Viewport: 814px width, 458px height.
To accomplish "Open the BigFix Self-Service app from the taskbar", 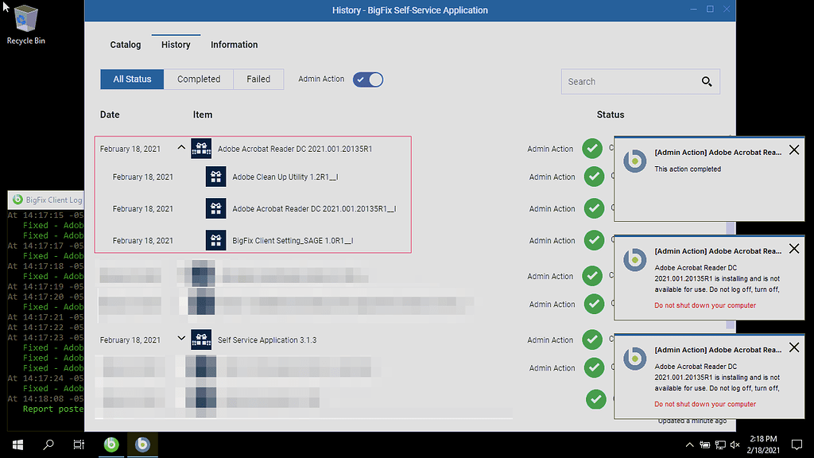I will point(142,444).
